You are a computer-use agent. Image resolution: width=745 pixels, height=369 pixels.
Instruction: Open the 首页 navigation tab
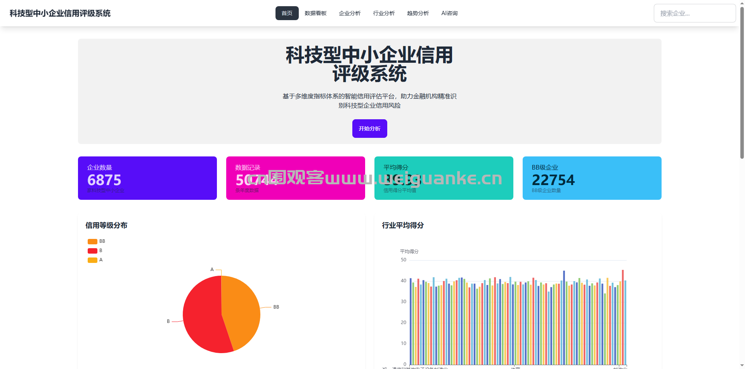click(287, 13)
